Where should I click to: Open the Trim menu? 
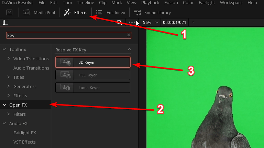pyautogui.click(x=67, y=3)
